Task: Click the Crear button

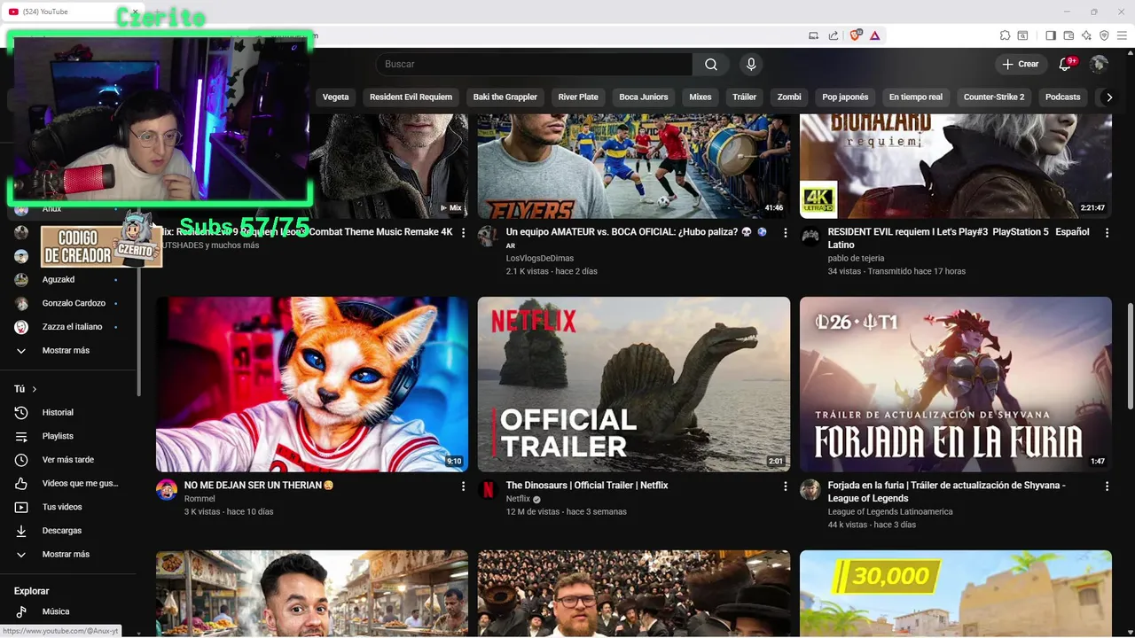Action: (x=1021, y=64)
